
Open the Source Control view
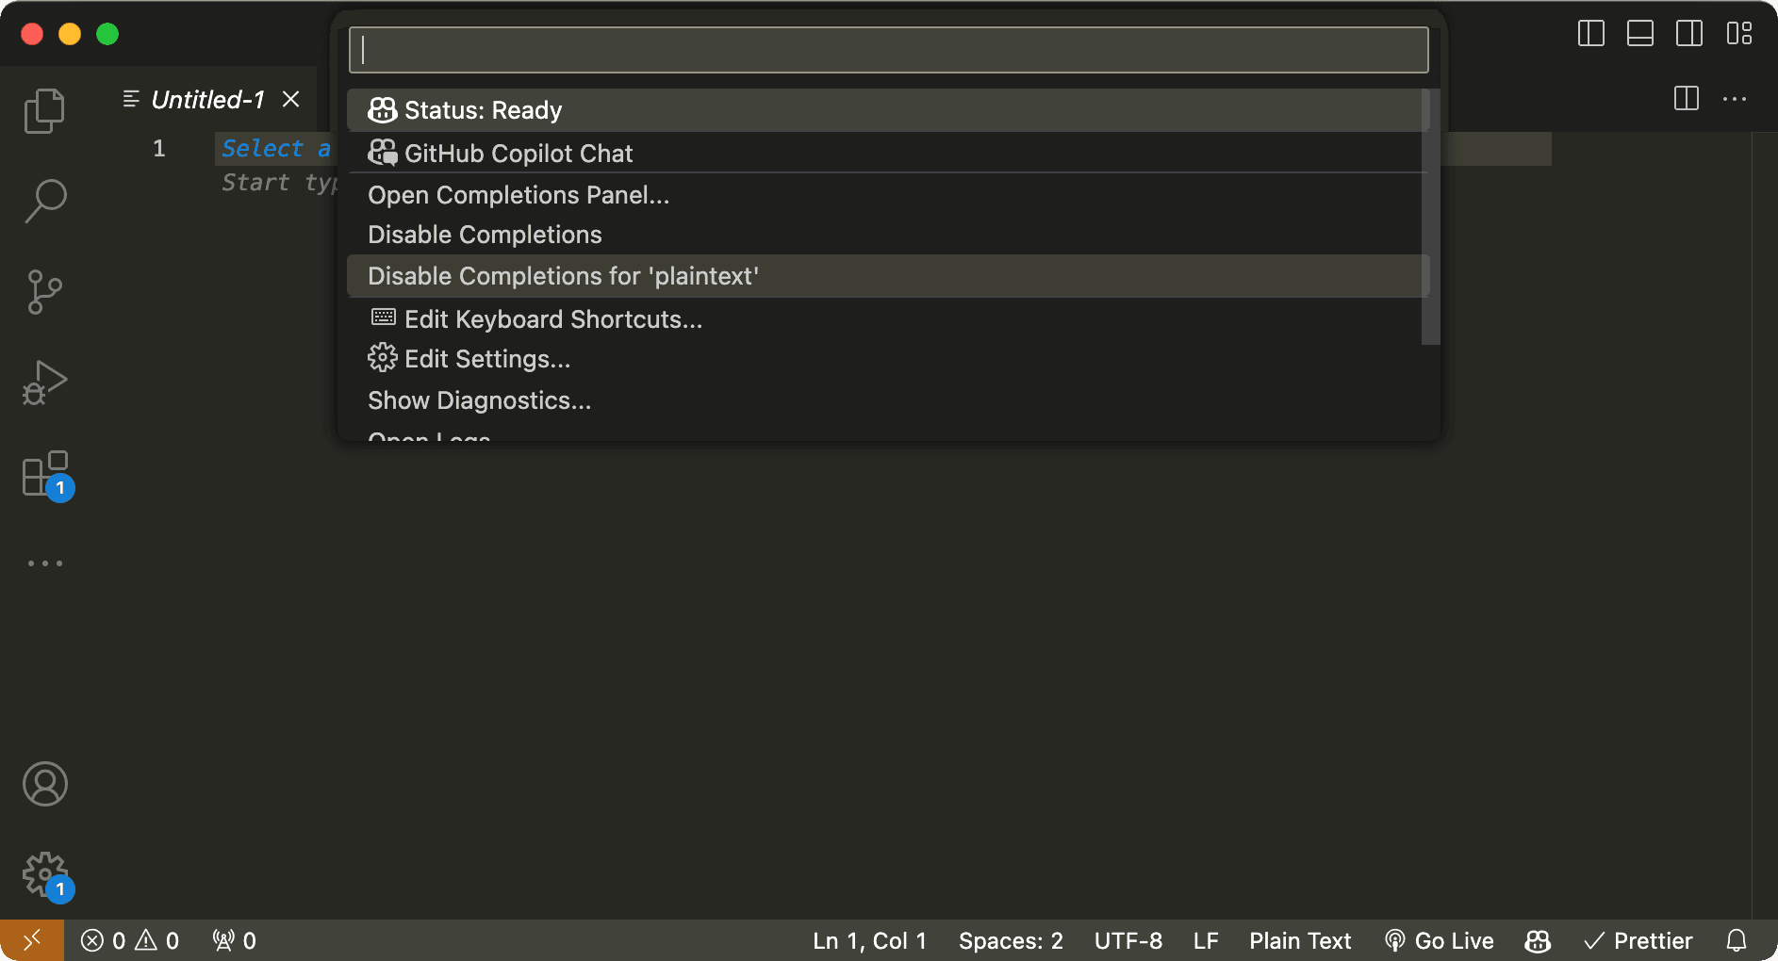pyautogui.click(x=44, y=291)
